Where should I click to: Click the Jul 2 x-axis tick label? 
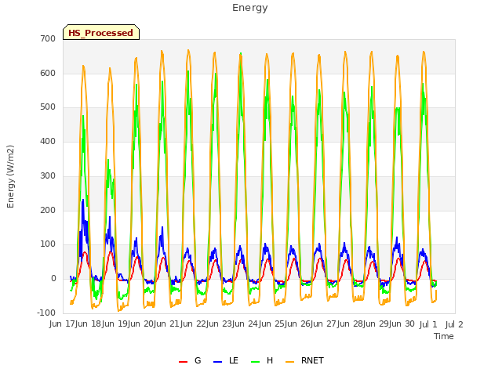tap(454, 324)
